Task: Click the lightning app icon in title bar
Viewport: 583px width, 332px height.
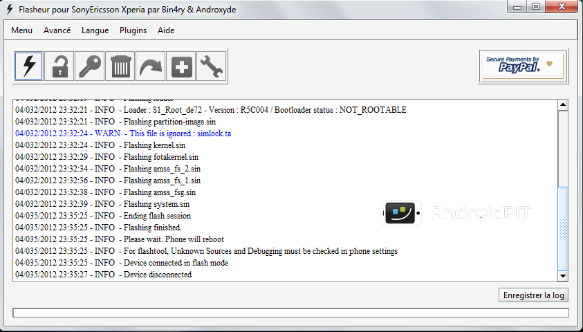Action: click(x=10, y=9)
